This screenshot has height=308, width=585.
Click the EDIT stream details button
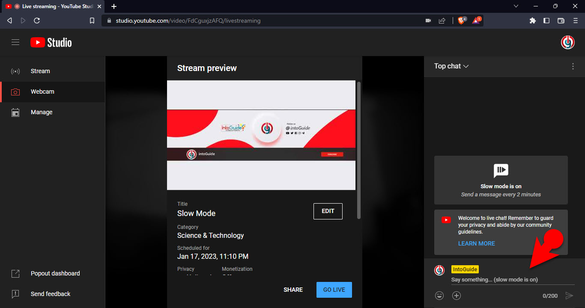coord(328,211)
